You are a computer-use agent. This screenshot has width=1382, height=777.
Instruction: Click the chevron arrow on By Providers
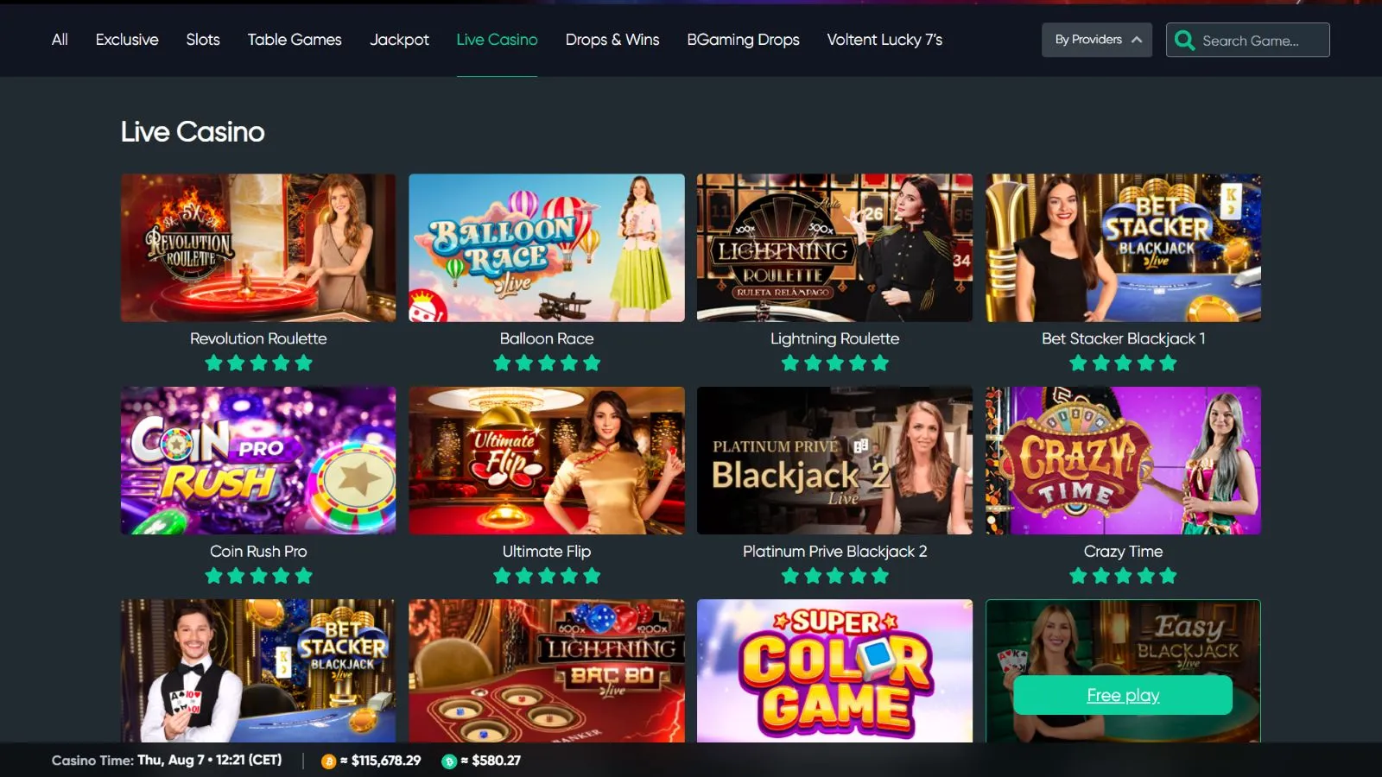click(1137, 40)
